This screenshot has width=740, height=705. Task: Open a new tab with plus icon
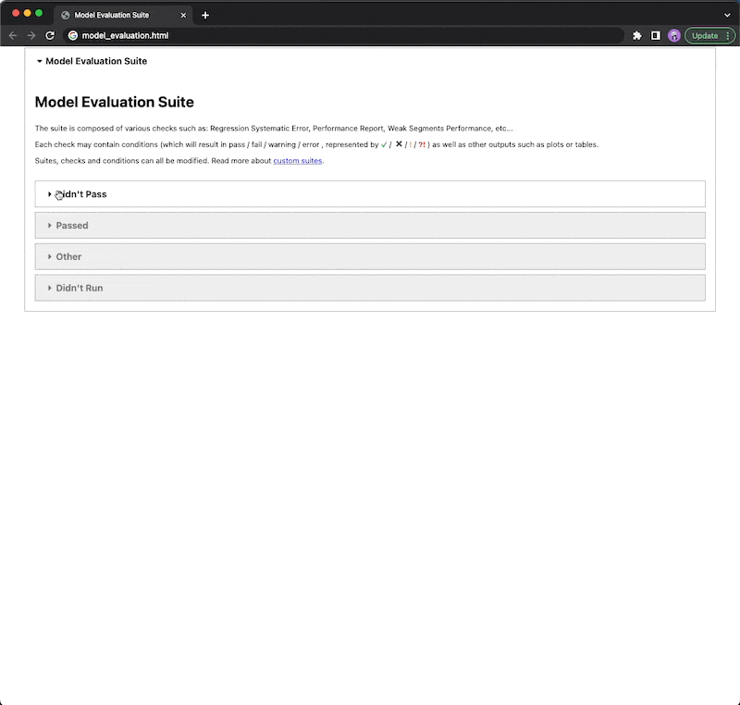coord(205,15)
